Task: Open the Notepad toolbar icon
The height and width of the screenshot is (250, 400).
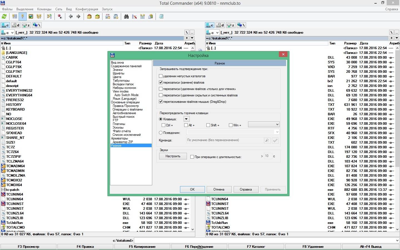Action: click(x=161, y=17)
